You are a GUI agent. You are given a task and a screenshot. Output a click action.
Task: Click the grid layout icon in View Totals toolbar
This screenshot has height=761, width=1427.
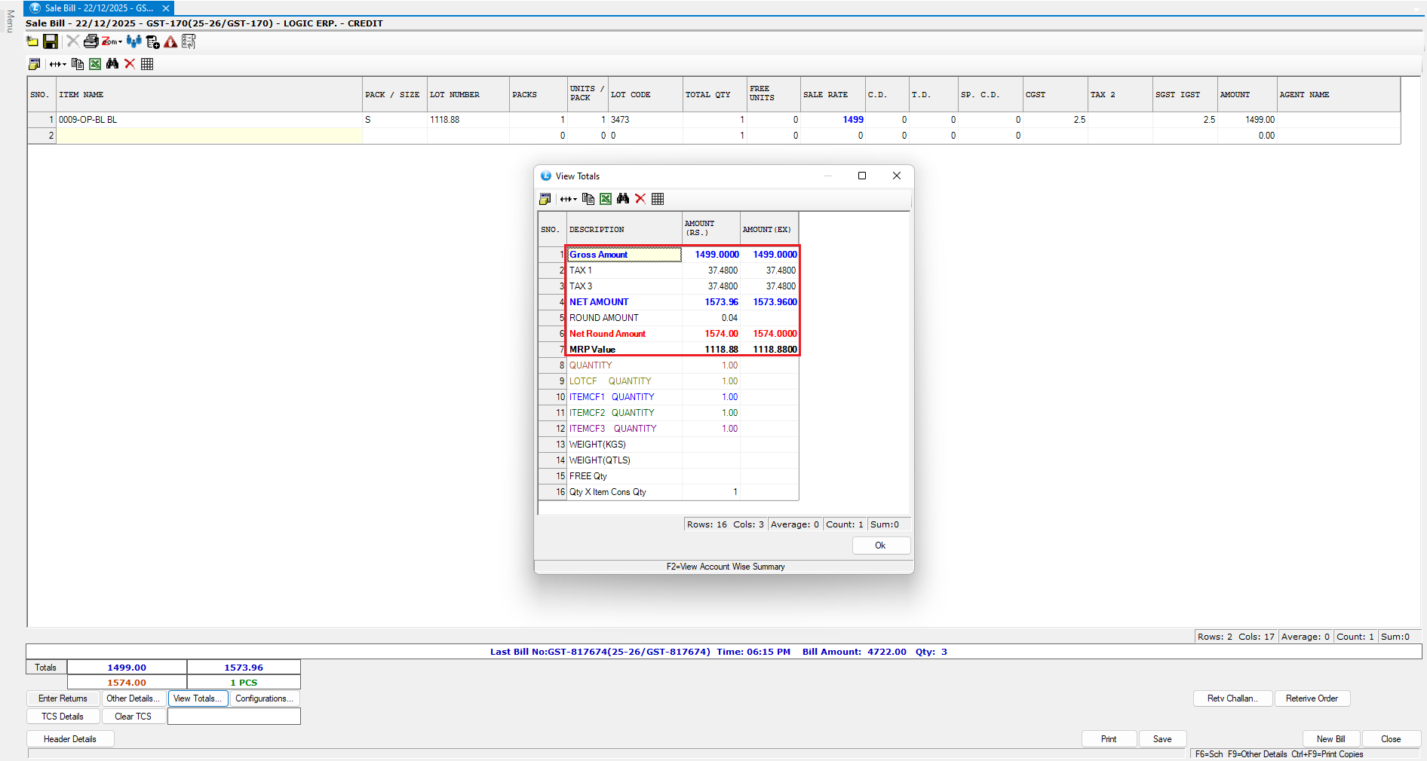(658, 199)
